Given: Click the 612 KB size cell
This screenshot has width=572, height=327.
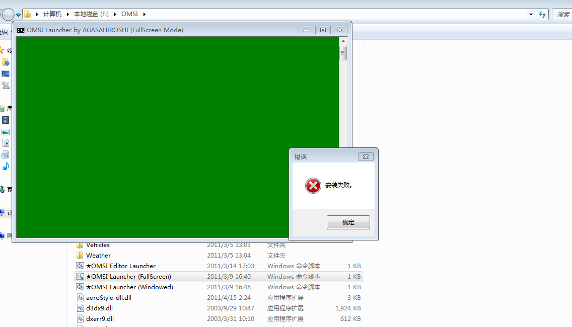Looking at the screenshot, I should 350,318.
